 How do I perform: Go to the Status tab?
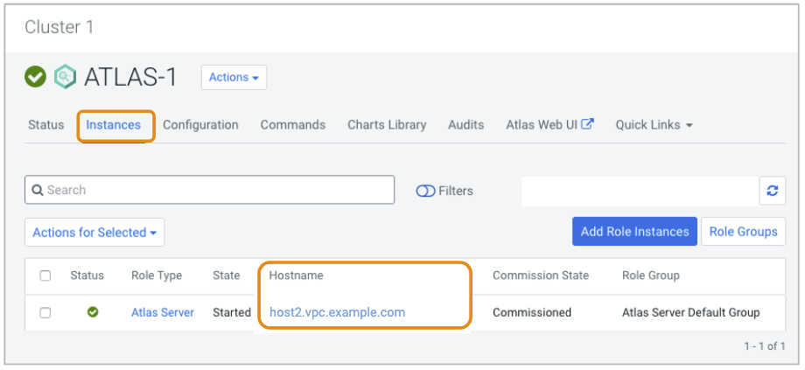pyautogui.click(x=45, y=125)
